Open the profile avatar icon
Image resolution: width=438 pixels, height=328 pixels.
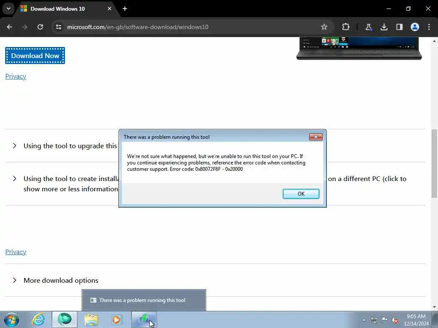point(415,27)
